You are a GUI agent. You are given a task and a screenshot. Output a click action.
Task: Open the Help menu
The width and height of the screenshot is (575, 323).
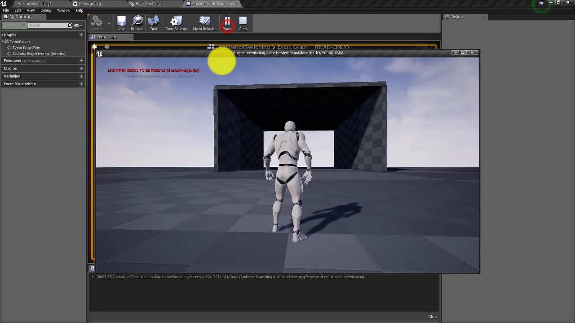pyautogui.click(x=80, y=10)
